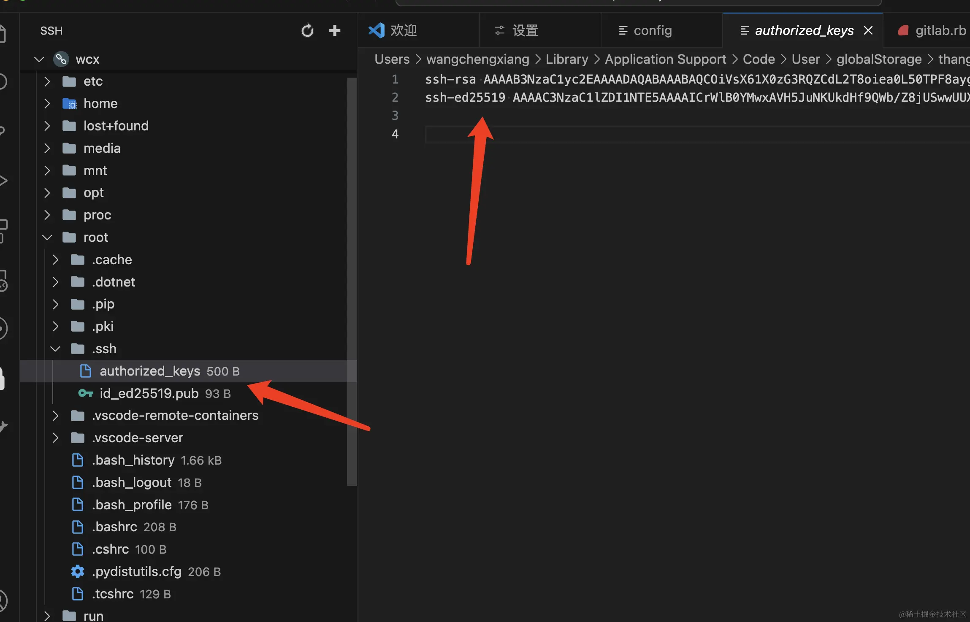Viewport: 970px width, 622px height.
Task: Click the authorized_keys file icon in tree
Action: click(86, 371)
